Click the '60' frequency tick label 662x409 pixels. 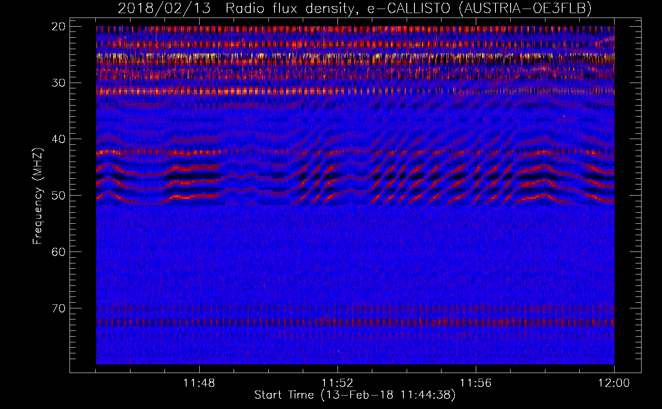(x=59, y=252)
